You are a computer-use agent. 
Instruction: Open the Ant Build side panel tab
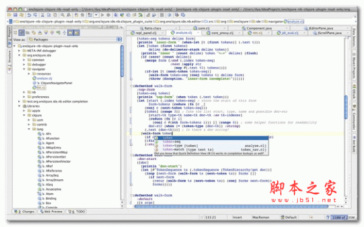[354, 144]
